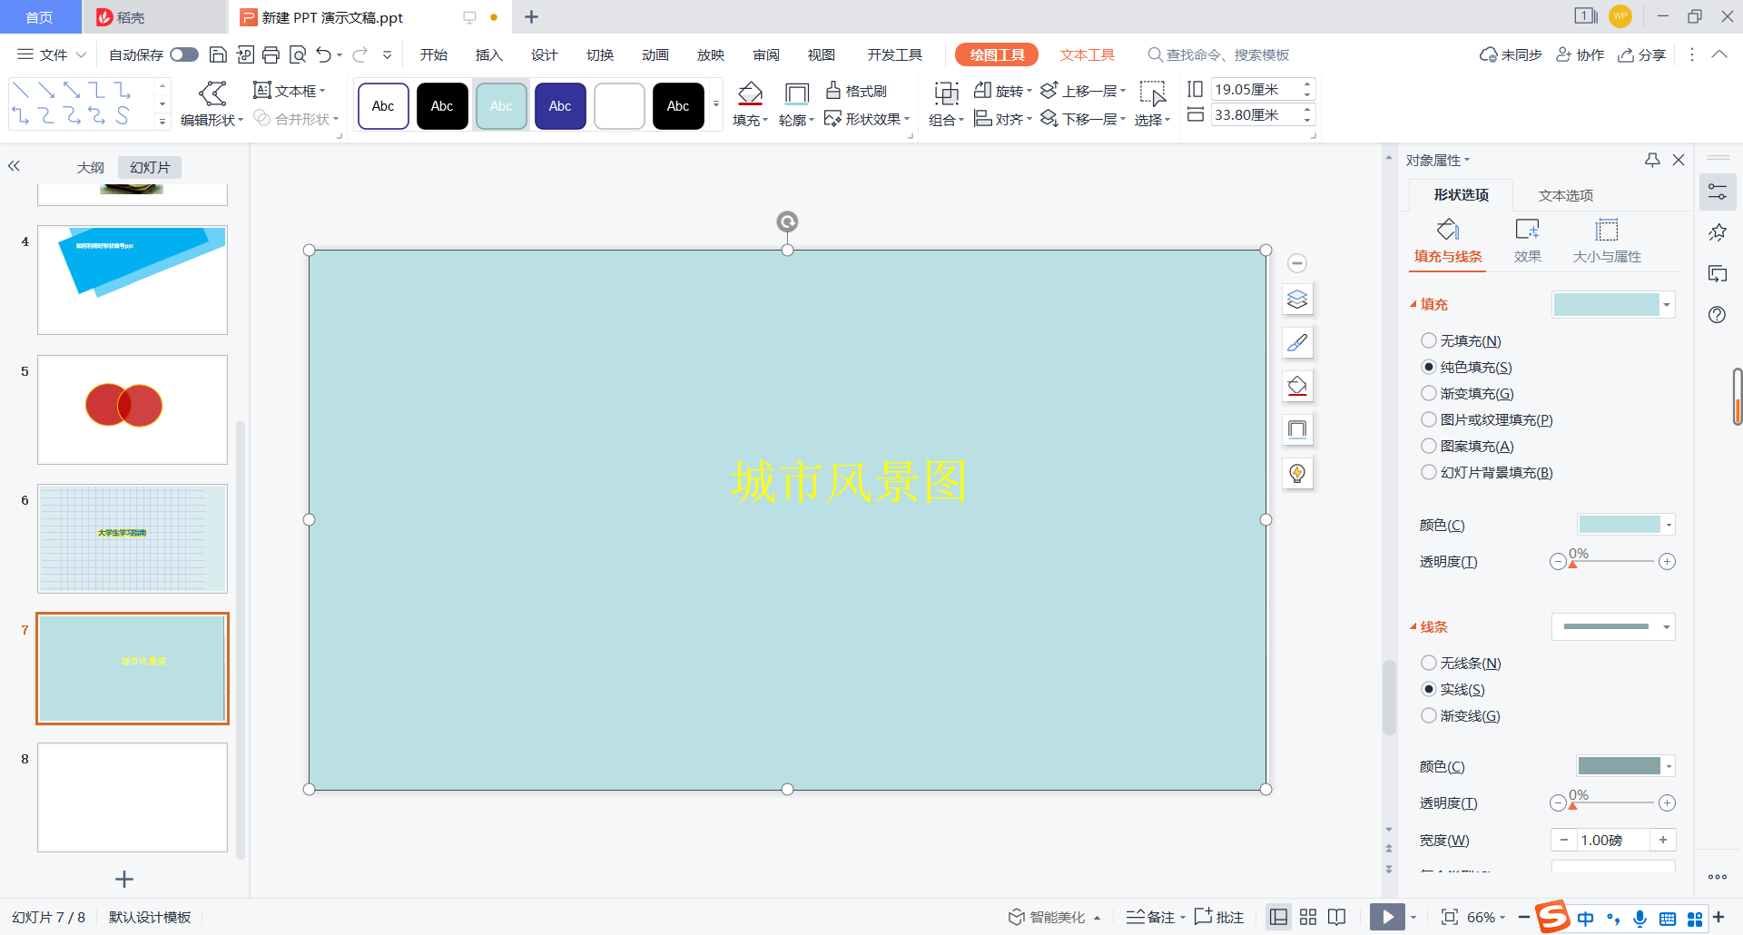Screen dimensions: 1743x935
Task: Open the Rotate (旋转) dropdown
Action: (x=1002, y=90)
